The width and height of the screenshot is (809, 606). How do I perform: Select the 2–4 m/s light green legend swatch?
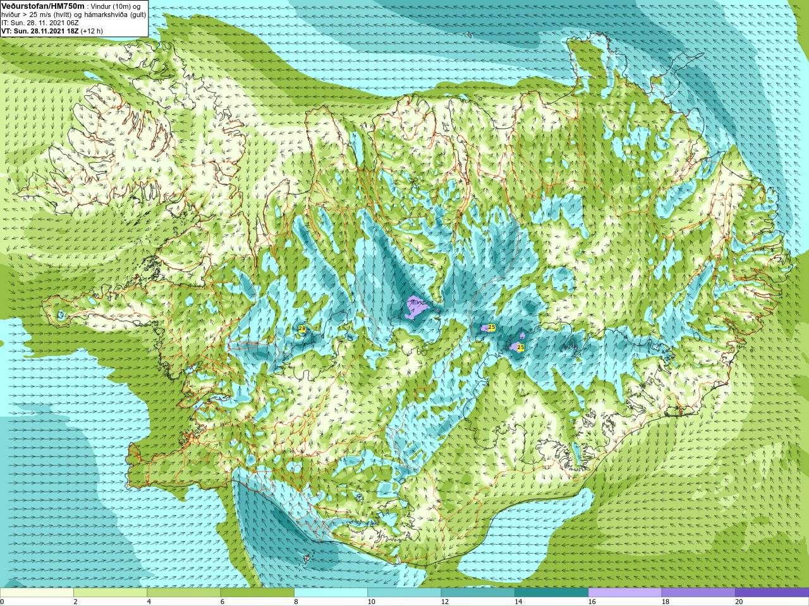tap(110, 592)
